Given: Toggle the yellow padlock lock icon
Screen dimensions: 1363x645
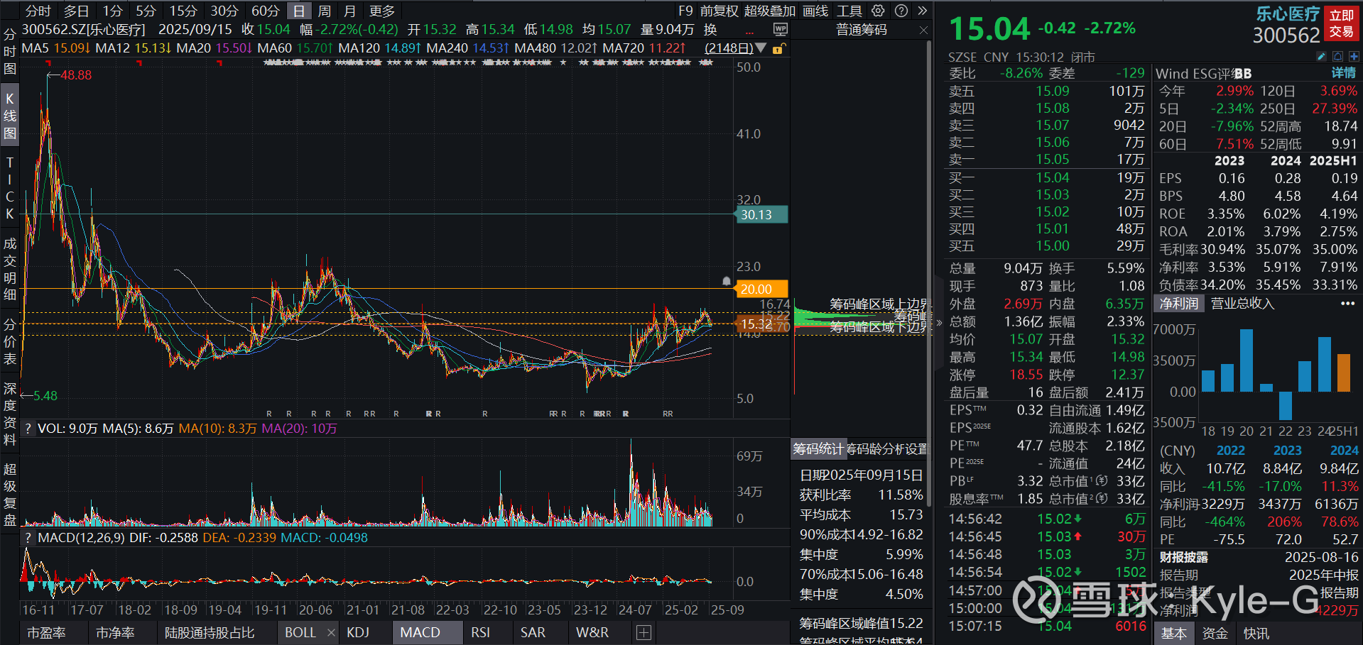Looking at the screenshot, I should point(778,48).
